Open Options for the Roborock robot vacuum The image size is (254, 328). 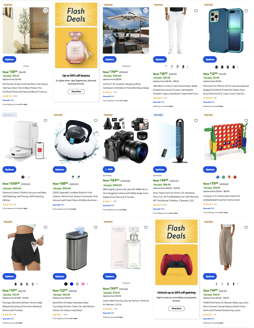coord(10,169)
